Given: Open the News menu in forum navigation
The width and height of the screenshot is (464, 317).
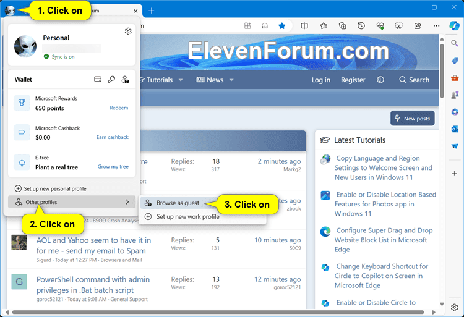Looking at the screenshot, I should (x=211, y=80).
